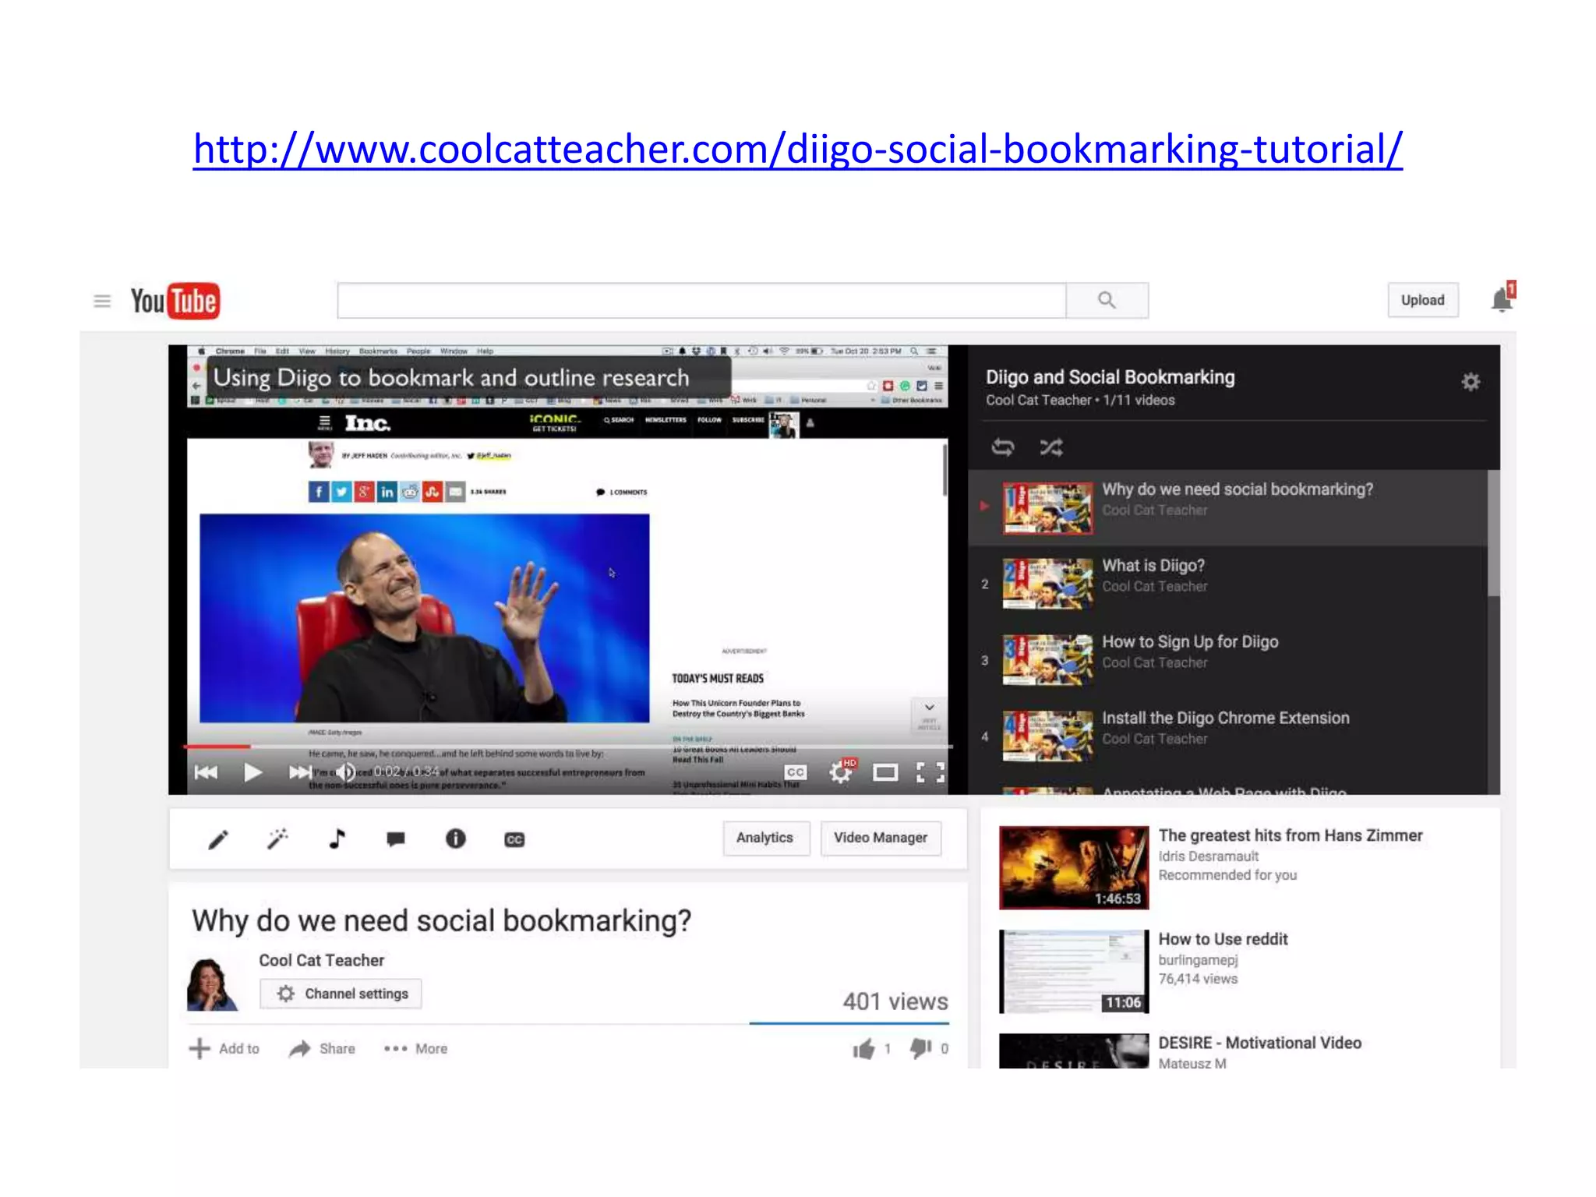This screenshot has width=1596, height=1197.
Task: Enter full screen mode
Action: 930,772
